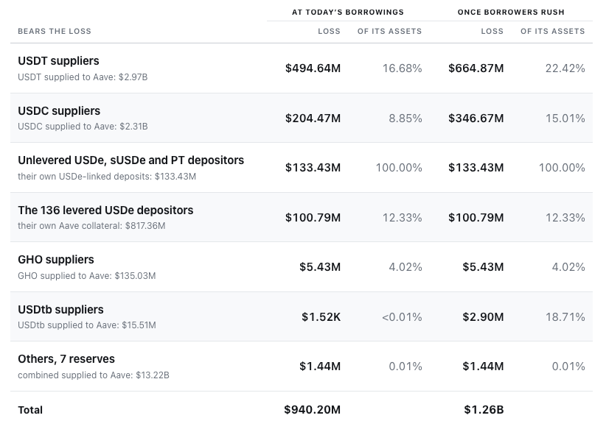
Task: Click the 18.71% USDtb percentage
Action: (565, 317)
